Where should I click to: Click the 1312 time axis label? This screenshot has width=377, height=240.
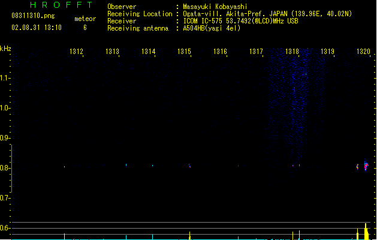[x=76, y=52]
